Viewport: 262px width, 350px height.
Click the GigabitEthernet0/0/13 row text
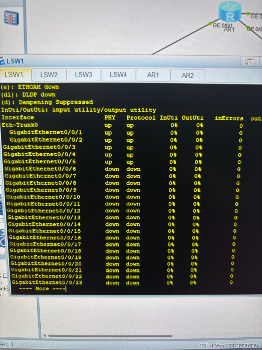44,217
